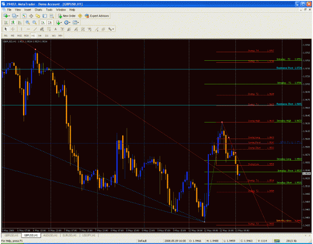Switch to the USDJPY,H1 chart tab
Viewport: 313px width, 244px height.
pyautogui.click(x=89, y=235)
